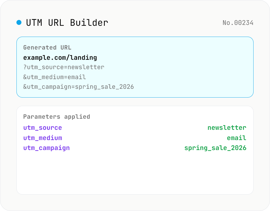The width and height of the screenshot is (270, 211).
Task: Click the Parameters applied heading
Action: [x=57, y=117]
